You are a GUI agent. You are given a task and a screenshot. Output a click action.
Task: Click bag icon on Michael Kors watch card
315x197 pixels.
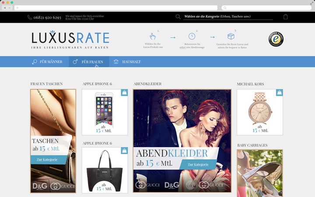[x=280, y=92]
